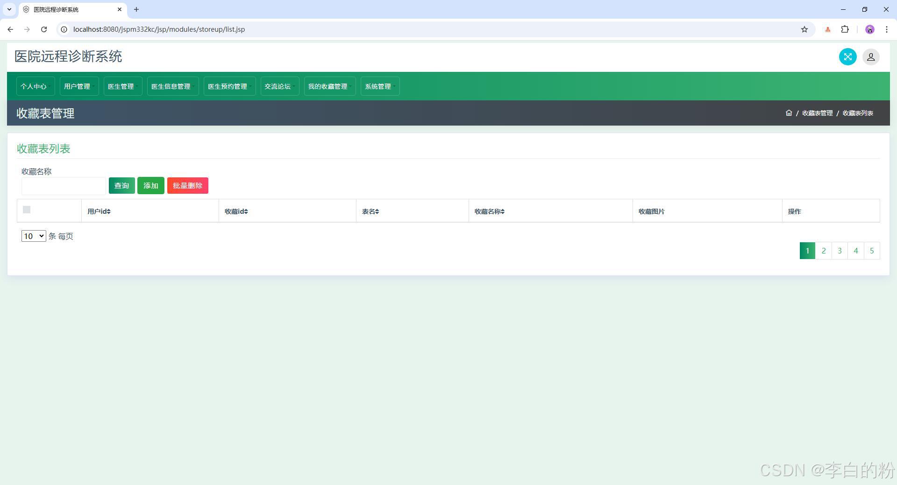Go back with browser back arrow
This screenshot has width=897, height=485.
(10, 29)
